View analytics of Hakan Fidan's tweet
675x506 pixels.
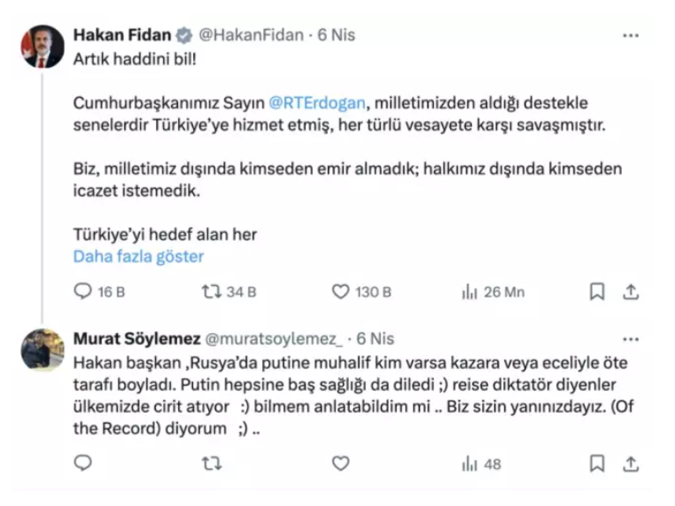click(469, 292)
